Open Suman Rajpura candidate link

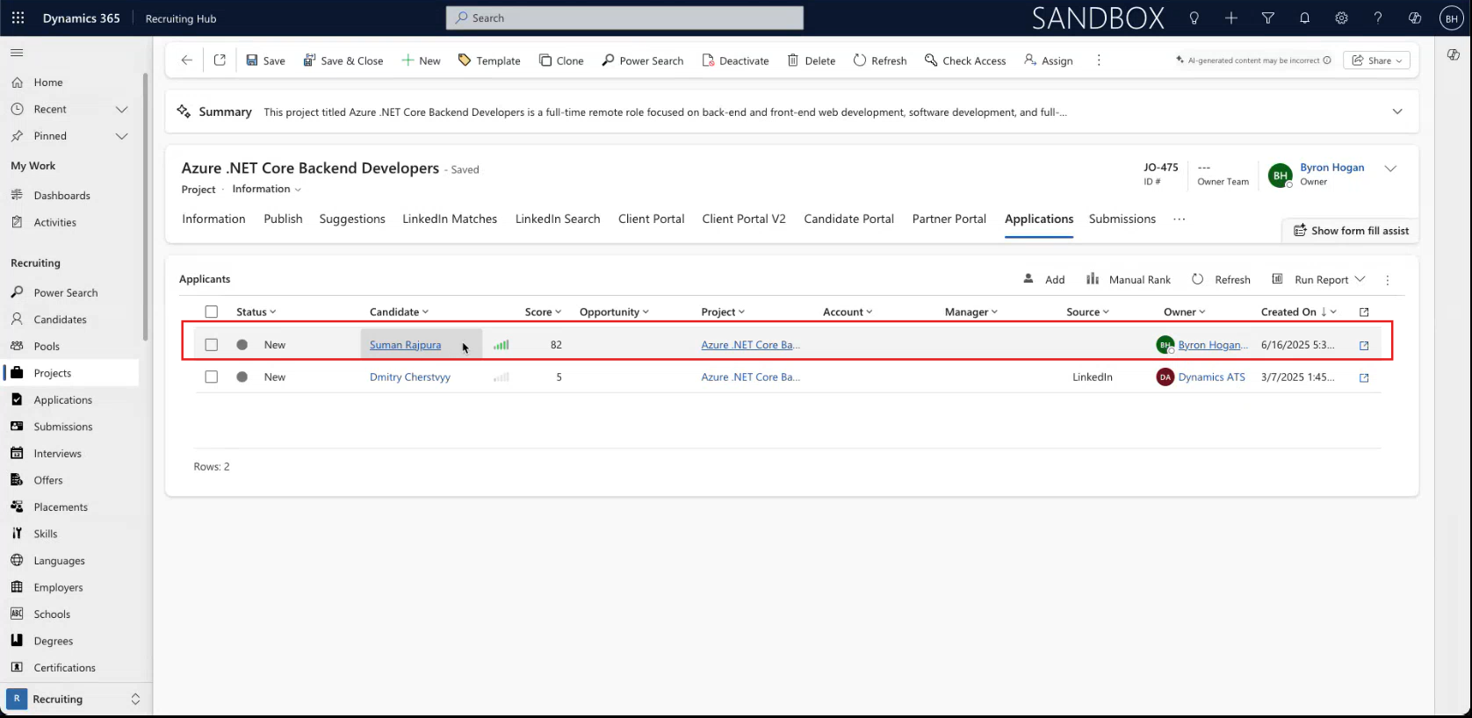(405, 345)
